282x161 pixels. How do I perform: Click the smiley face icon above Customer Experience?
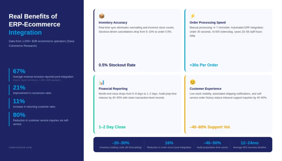click(x=192, y=82)
